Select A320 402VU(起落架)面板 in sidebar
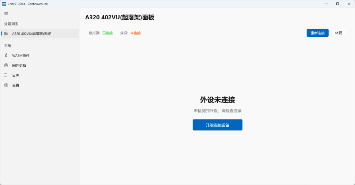The width and height of the screenshot is (355, 185). [40, 33]
